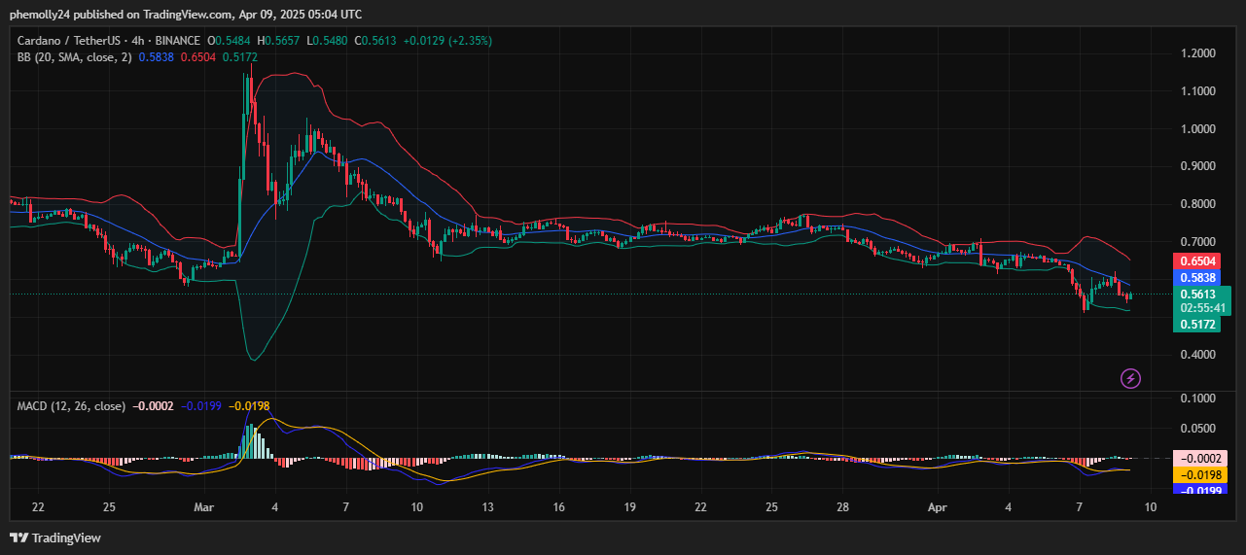The image size is (1246, 555).
Task: Click the 1.2000 level on the price axis
Action: tap(1196, 53)
